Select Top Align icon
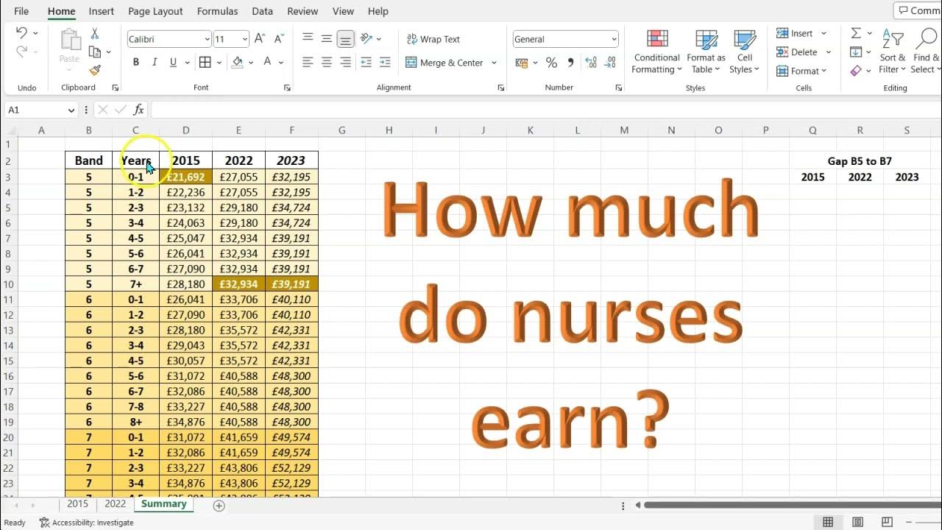Image resolution: width=942 pixels, height=530 pixels. (x=308, y=39)
